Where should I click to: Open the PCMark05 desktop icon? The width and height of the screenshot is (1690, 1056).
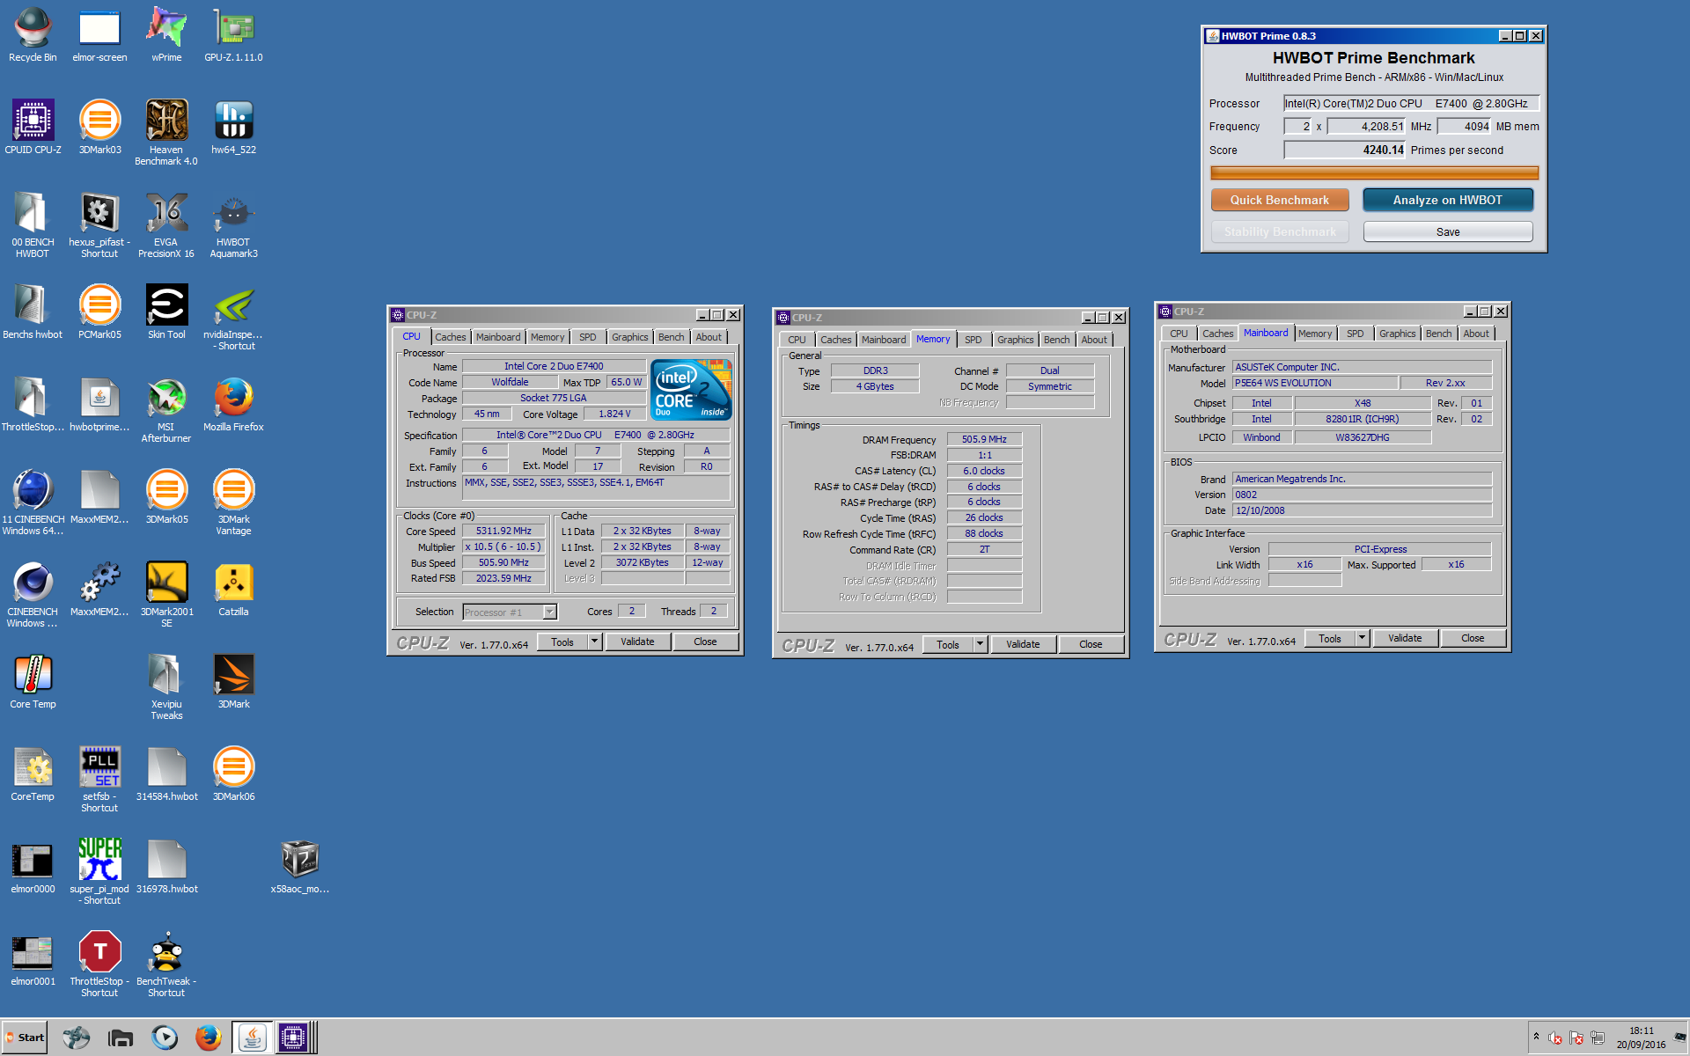pos(99,312)
